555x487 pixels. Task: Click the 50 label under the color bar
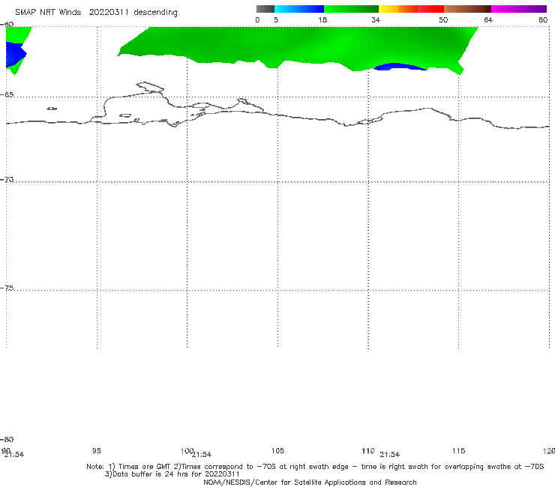443,19
